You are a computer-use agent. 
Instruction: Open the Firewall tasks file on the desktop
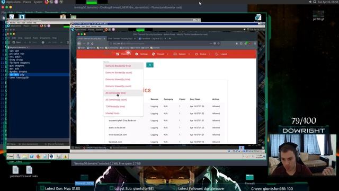(29, 172)
